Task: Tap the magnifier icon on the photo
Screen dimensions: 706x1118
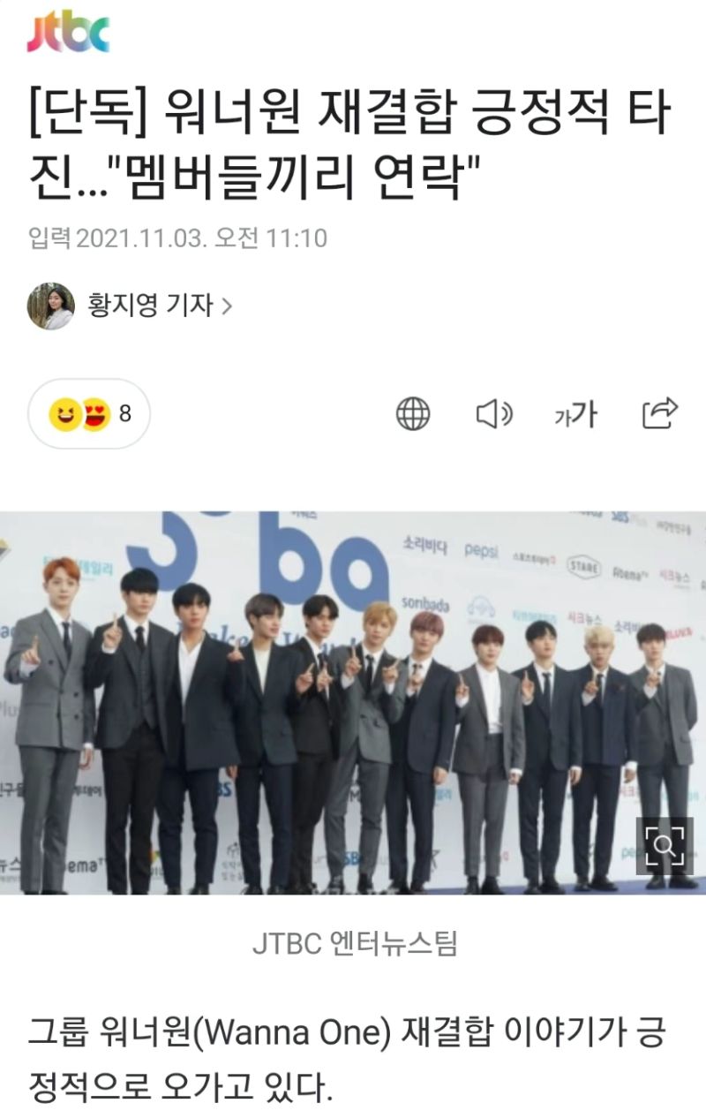Action: pos(665,846)
